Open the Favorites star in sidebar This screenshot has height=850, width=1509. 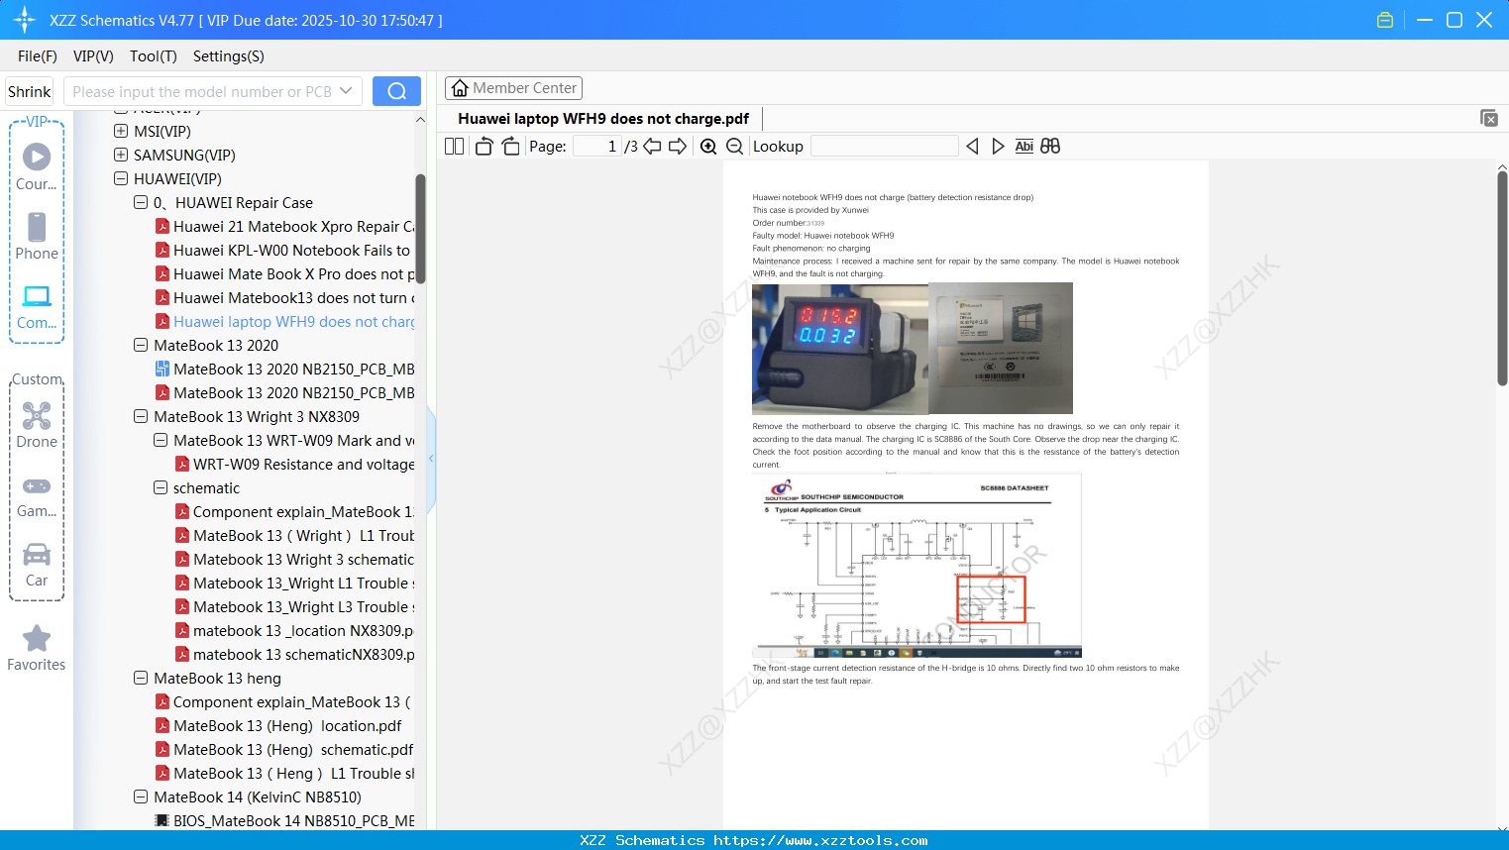pos(37,648)
